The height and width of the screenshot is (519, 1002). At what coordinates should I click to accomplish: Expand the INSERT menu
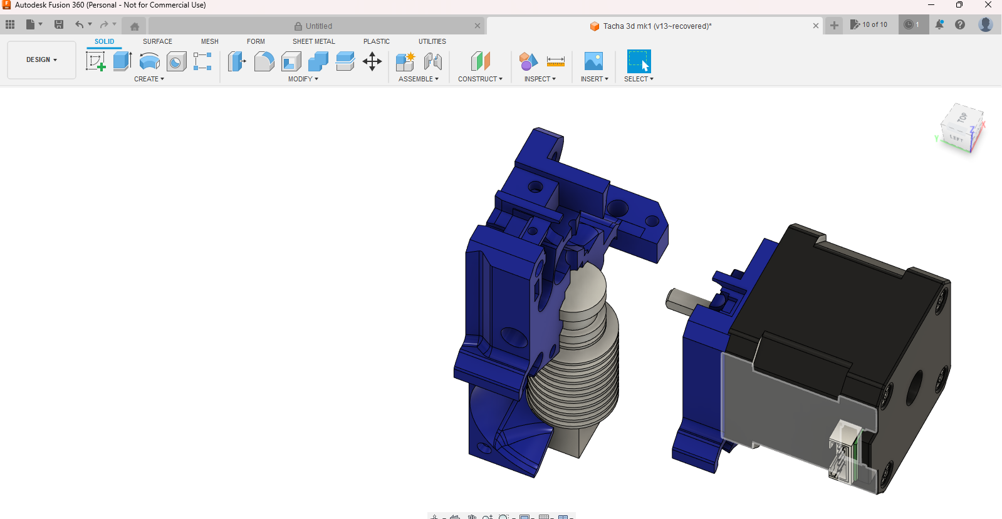point(595,79)
